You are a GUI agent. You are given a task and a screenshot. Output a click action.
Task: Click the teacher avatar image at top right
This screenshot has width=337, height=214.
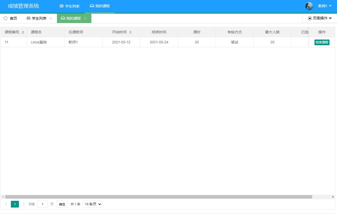point(309,6)
